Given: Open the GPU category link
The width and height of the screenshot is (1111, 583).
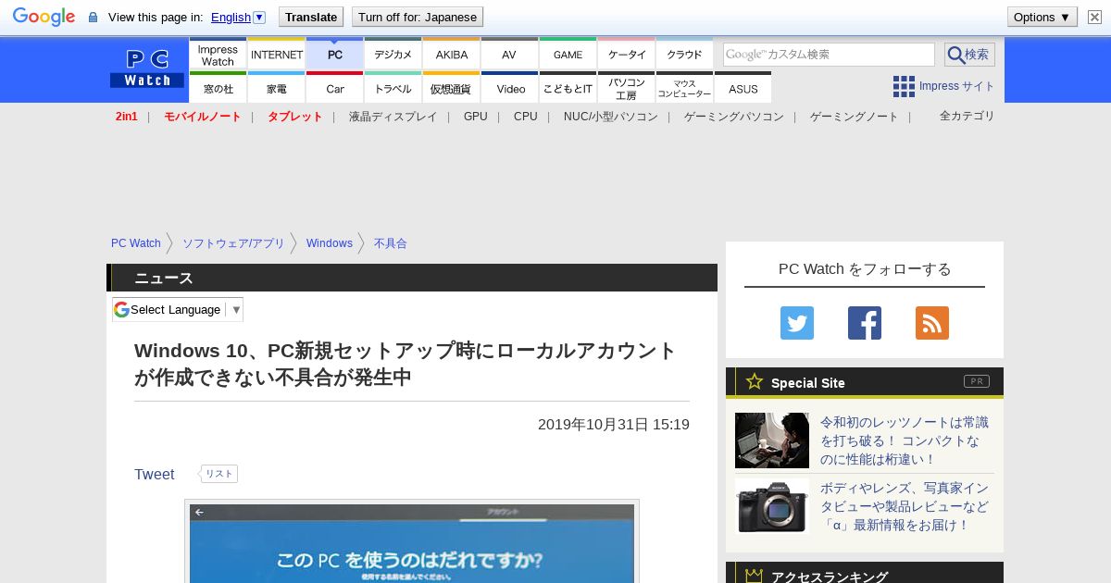Looking at the screenshot, I should 476,117.
